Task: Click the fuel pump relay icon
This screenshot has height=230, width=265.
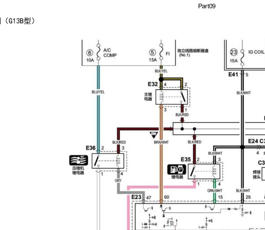Action: (177, 170)
